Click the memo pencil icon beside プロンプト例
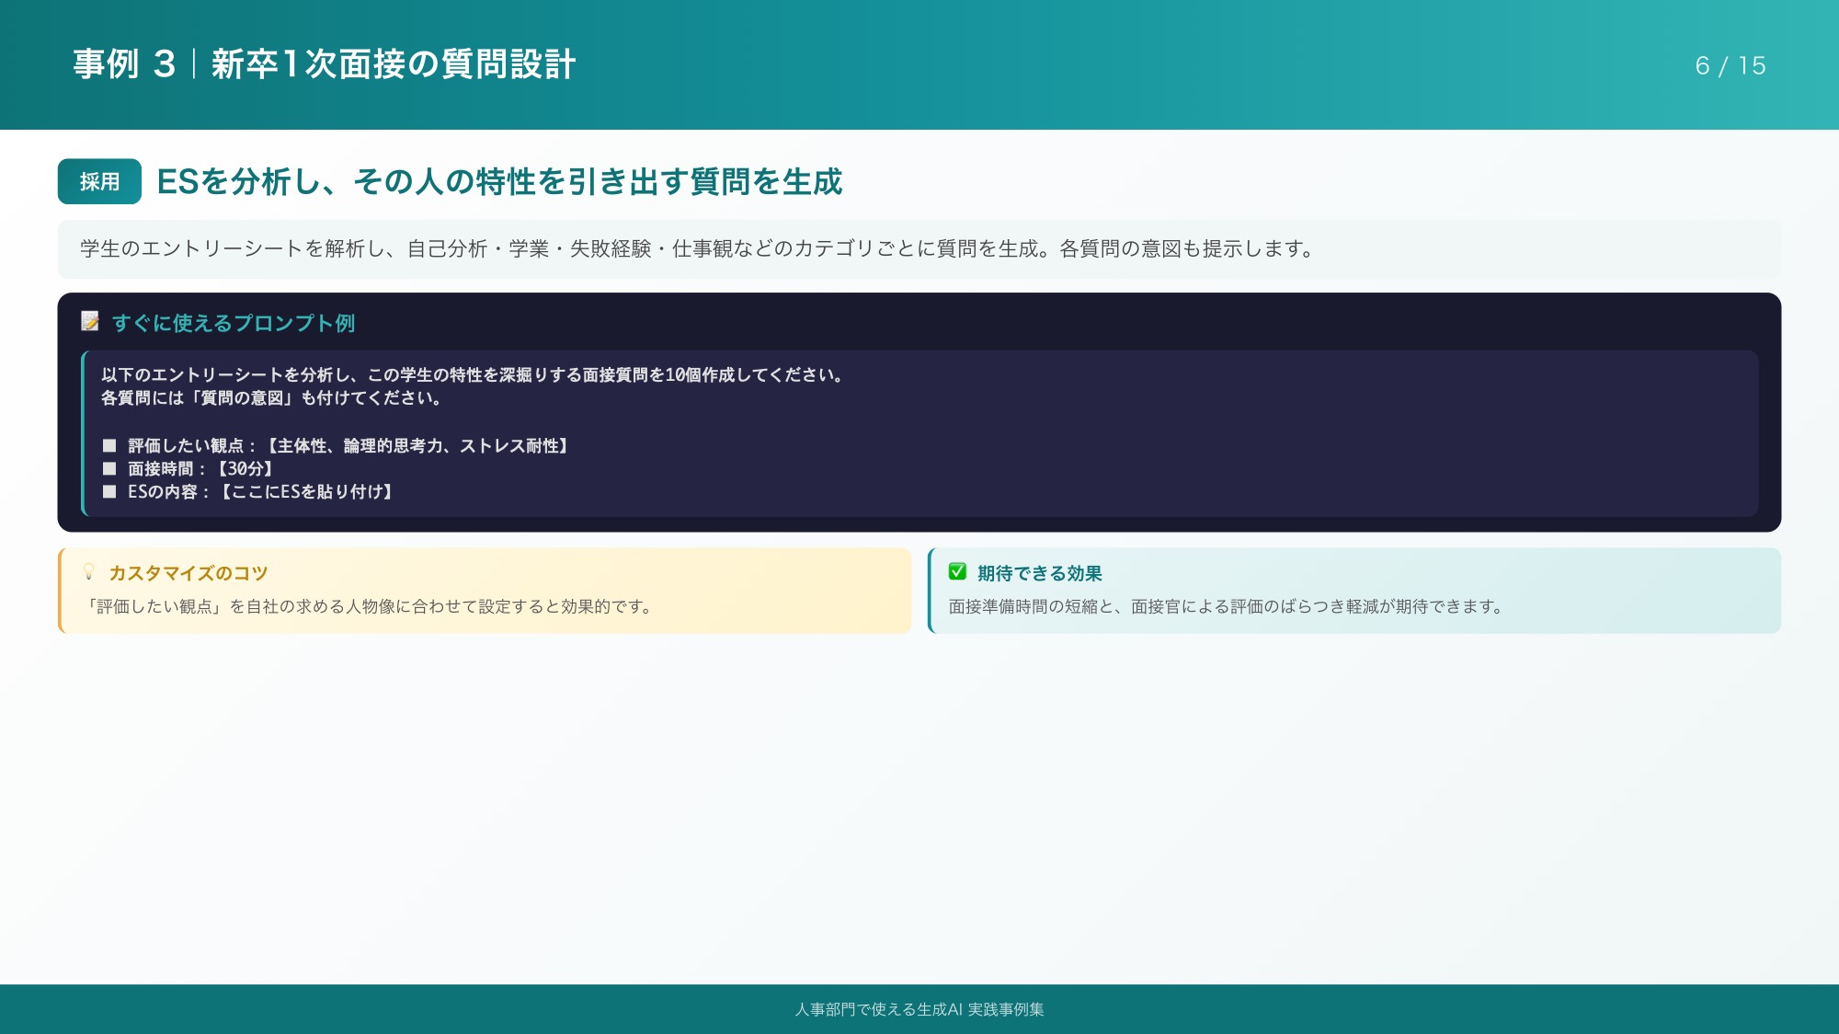 pyautogui.click(x=90, y=321)
